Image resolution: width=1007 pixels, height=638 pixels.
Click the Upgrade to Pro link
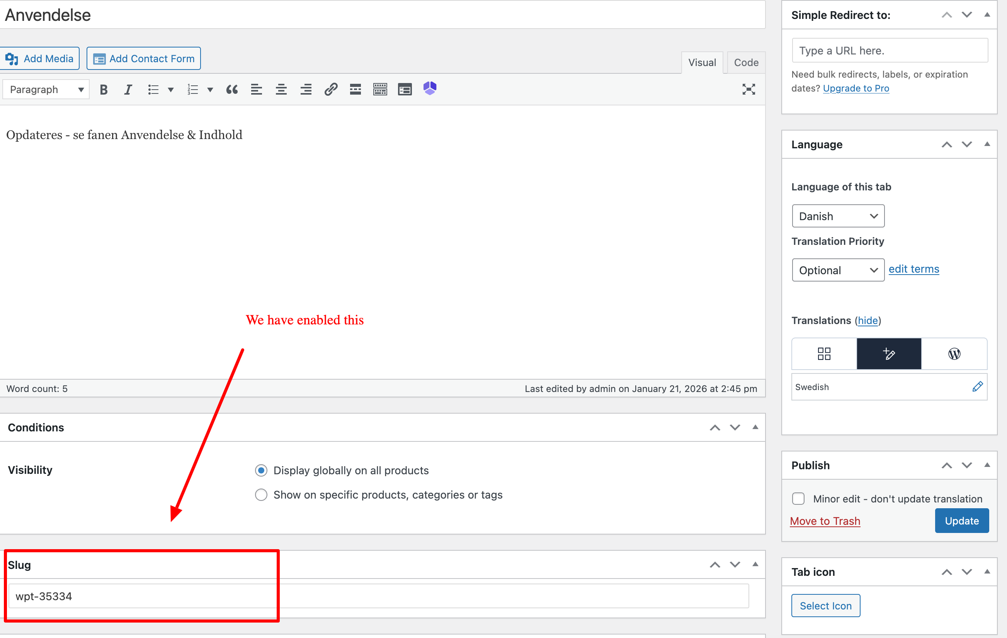pyautogui.click(x=856, y=88)
